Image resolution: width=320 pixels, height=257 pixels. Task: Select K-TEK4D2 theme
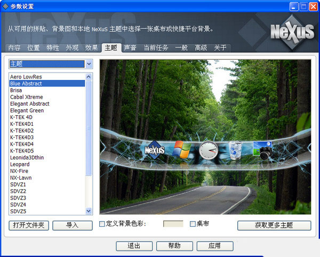pyautogui.click(x=47, y=131)
